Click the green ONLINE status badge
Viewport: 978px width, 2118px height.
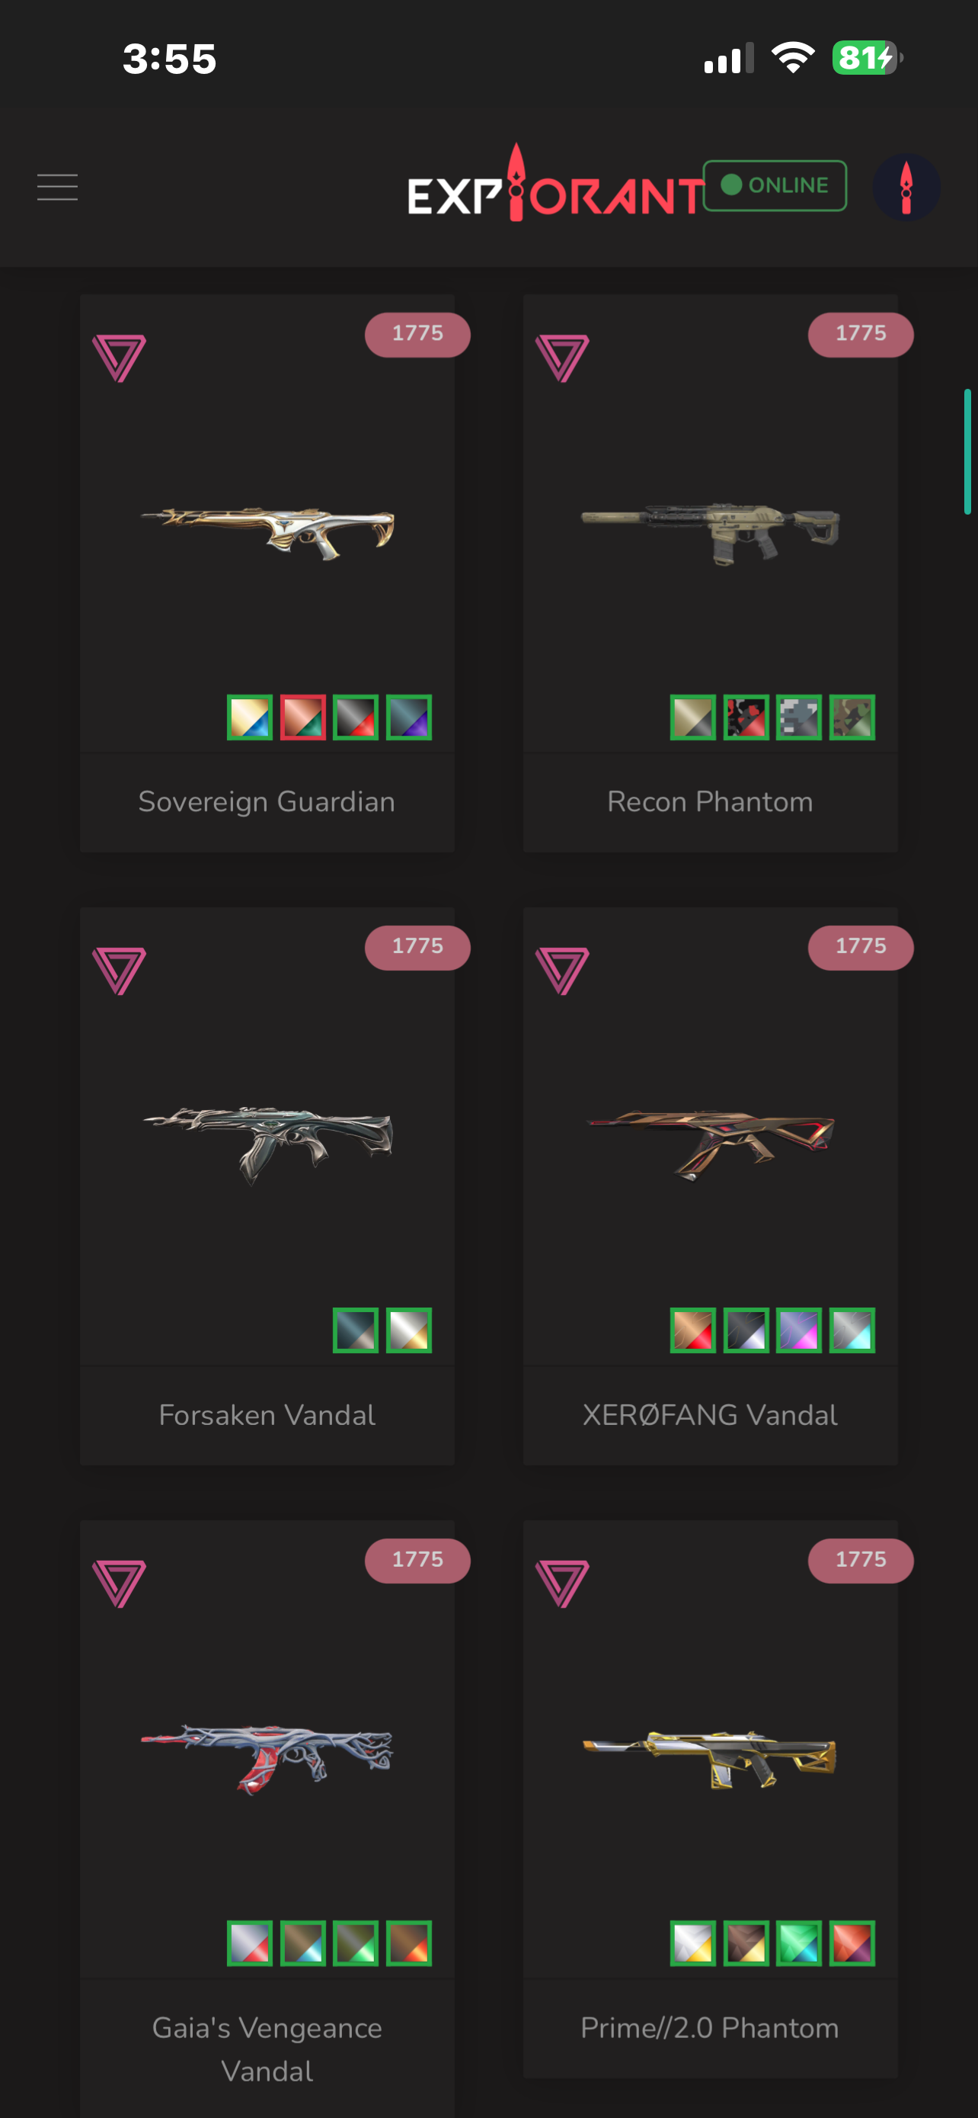pyautogui.click(x=775, y=186)
